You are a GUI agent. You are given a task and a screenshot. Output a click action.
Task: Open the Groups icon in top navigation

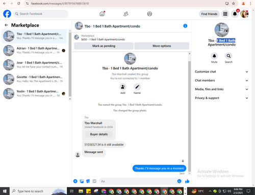click(149, 14)
